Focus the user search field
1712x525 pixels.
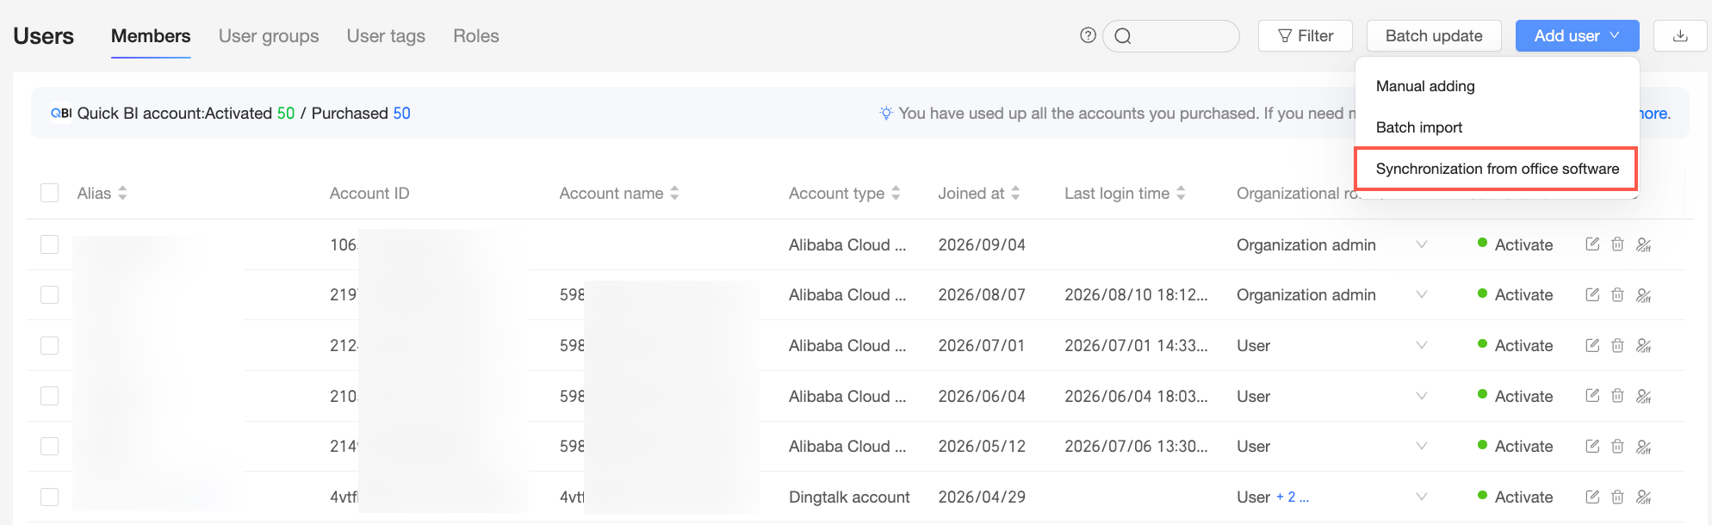(1171, 36)
